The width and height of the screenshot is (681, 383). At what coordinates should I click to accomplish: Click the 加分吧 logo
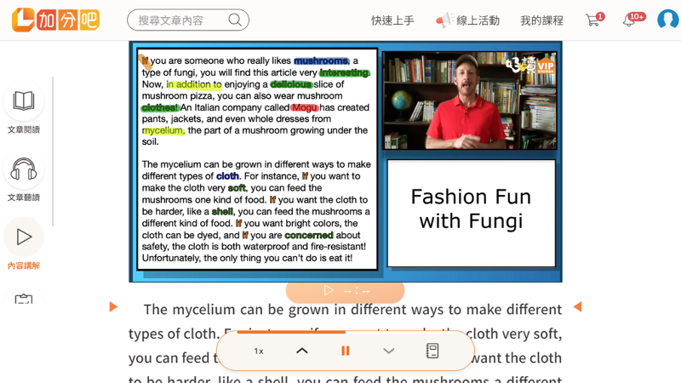[55, 20]
